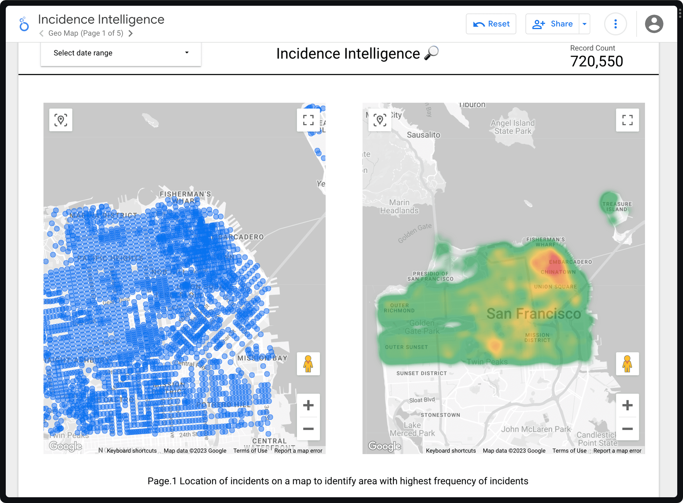Advance to next page with the right chevron
The image size is (683, 503).
(131, 33)
